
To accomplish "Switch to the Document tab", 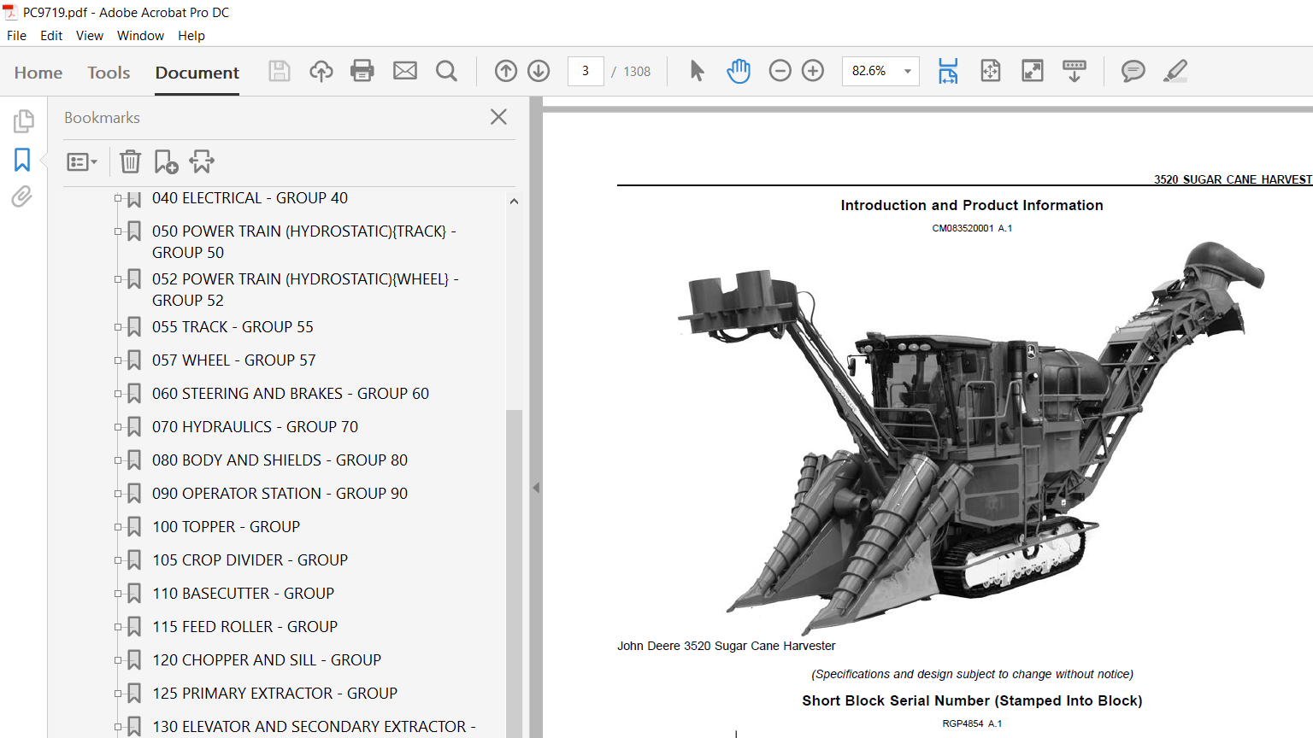I will pyautogui.click(x=197, y=73).
